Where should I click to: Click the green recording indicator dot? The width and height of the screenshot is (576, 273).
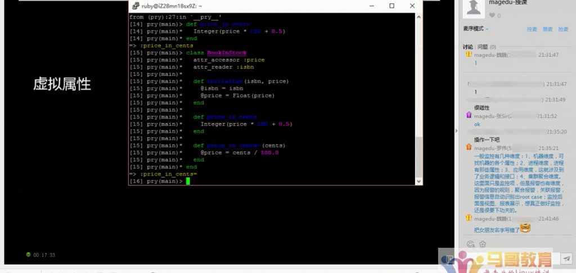tap(28, 255)
